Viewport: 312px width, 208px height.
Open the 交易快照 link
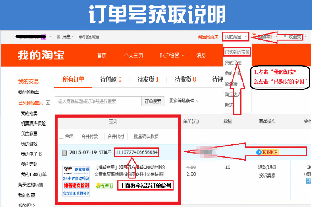155,174
